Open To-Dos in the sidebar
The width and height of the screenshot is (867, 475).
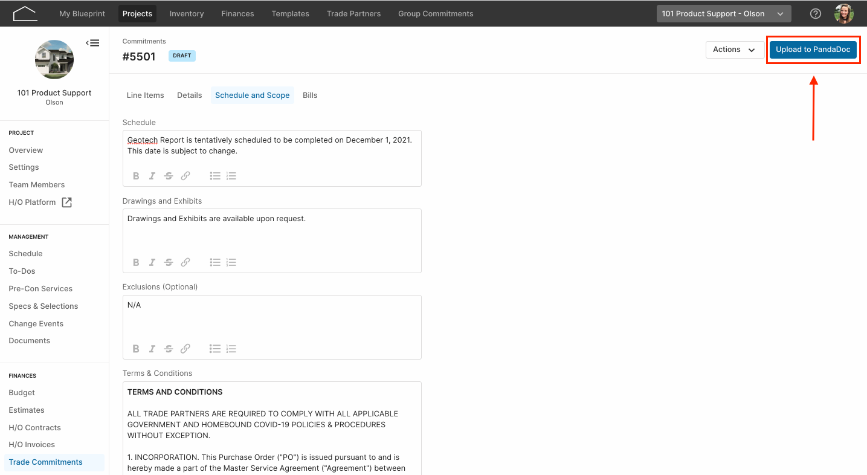(22, 271)
